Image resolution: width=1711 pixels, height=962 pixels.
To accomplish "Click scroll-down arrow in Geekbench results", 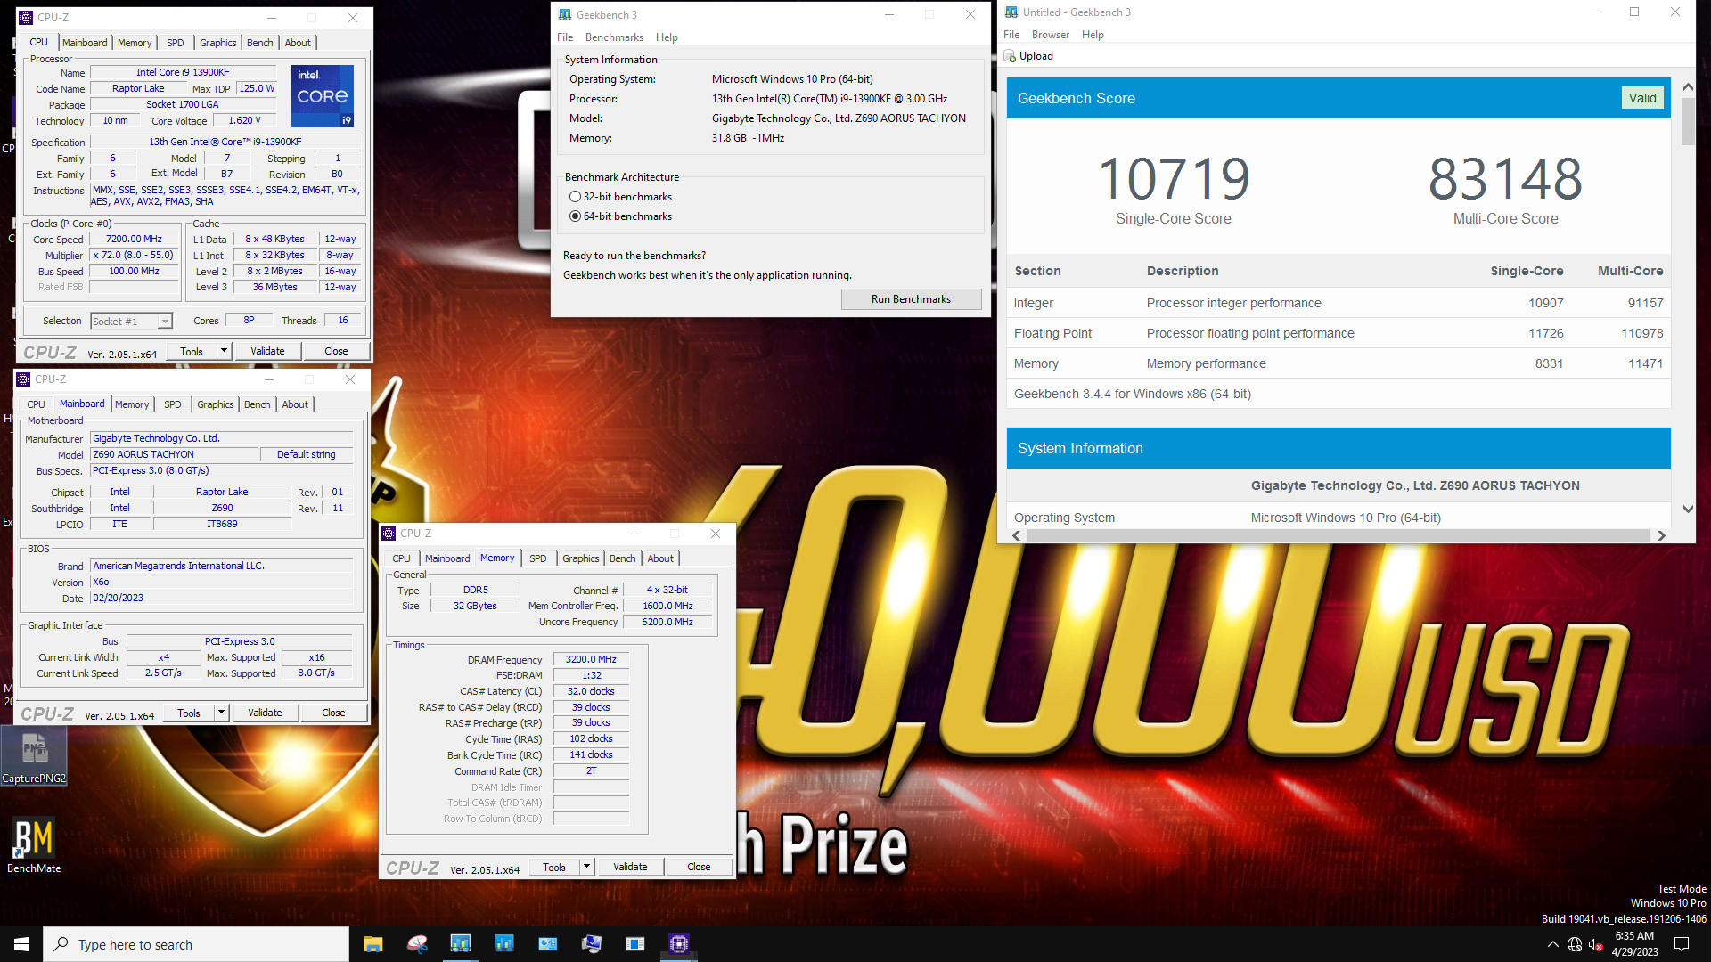I will [1688, 510].
